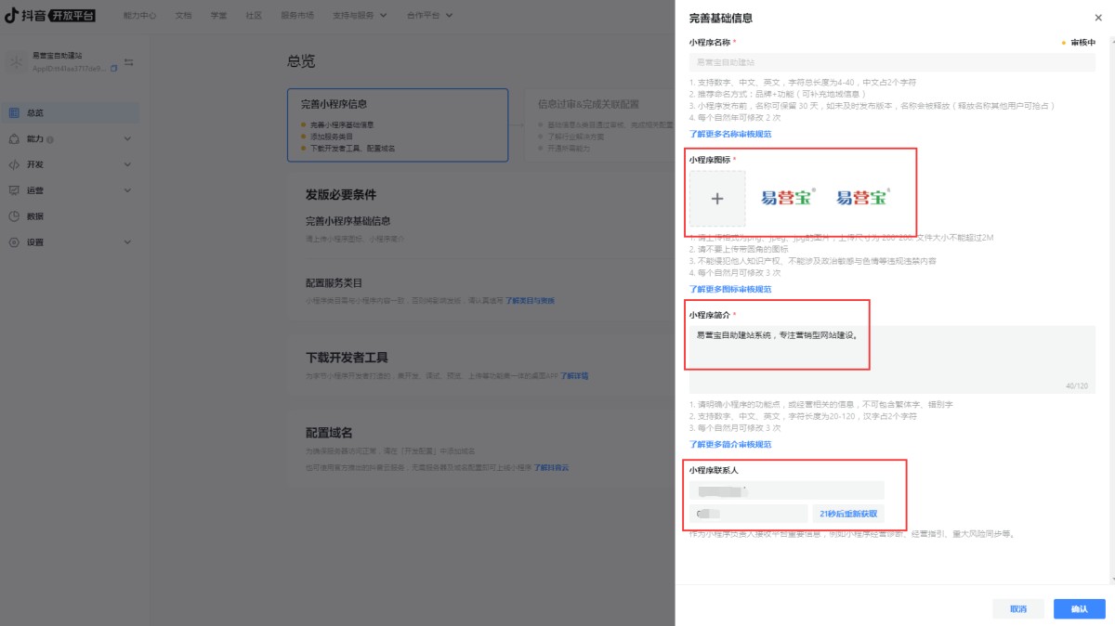Click the 总览 sidebar icon

(14, 113)
